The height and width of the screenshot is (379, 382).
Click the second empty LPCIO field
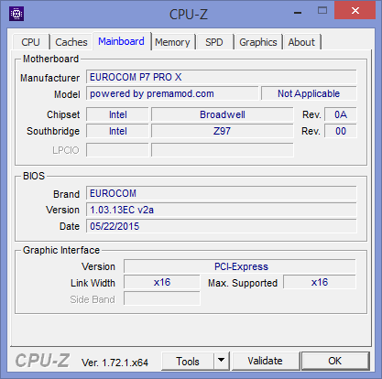[223, 150]
